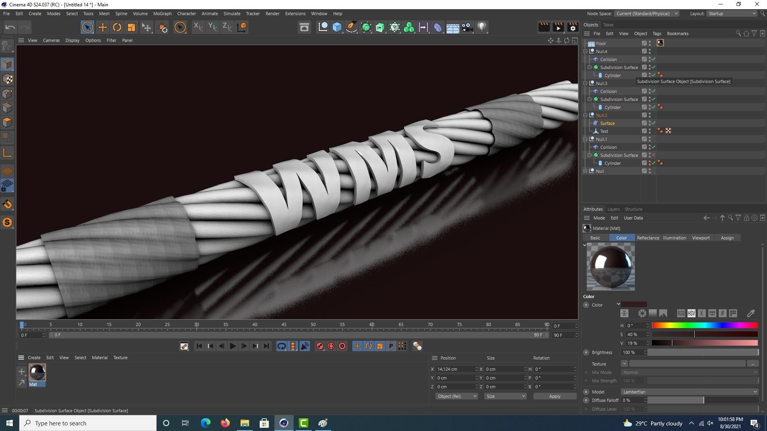This screenshot has width=767, height=431.
Task: Disable the green checkmark on Null.1's Collision
Action: pos(654,147)
